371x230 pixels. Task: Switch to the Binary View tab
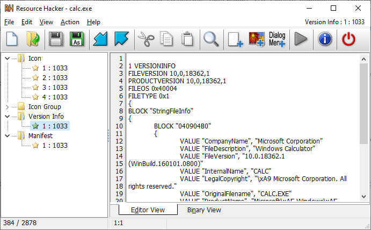tap(204, 210)
